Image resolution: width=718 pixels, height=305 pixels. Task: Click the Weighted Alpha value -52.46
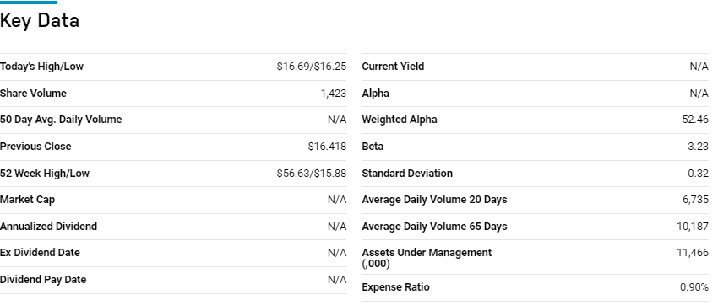[694, 120]
